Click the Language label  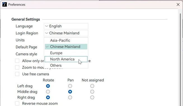pos(24,26)
